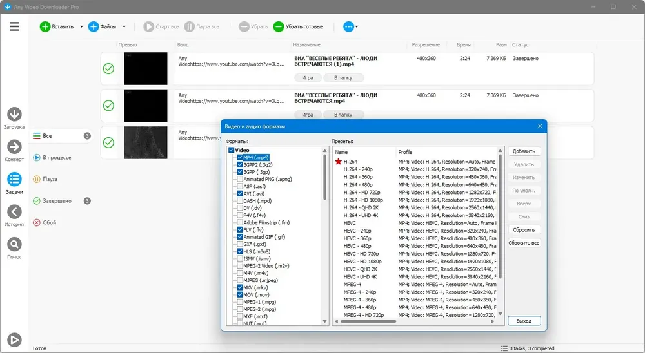Click the Пауза все pause icon
The width and height of the screenshot is (645, 353).
(189, 26)
